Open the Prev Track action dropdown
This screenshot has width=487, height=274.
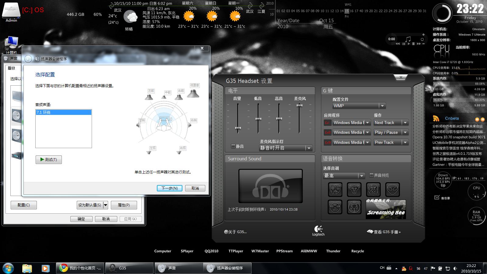[391, 142]
